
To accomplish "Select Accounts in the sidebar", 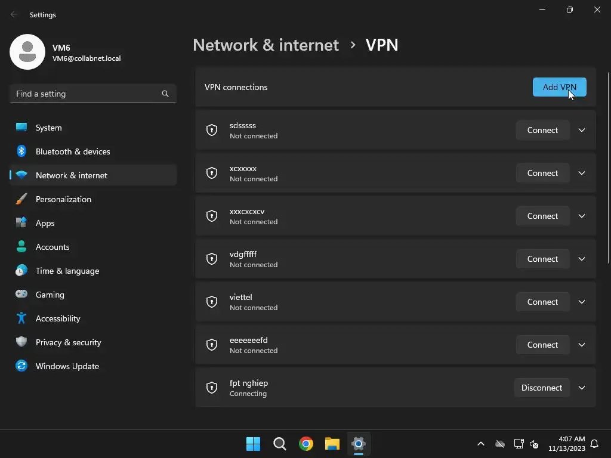I will (x=53, y=247).
